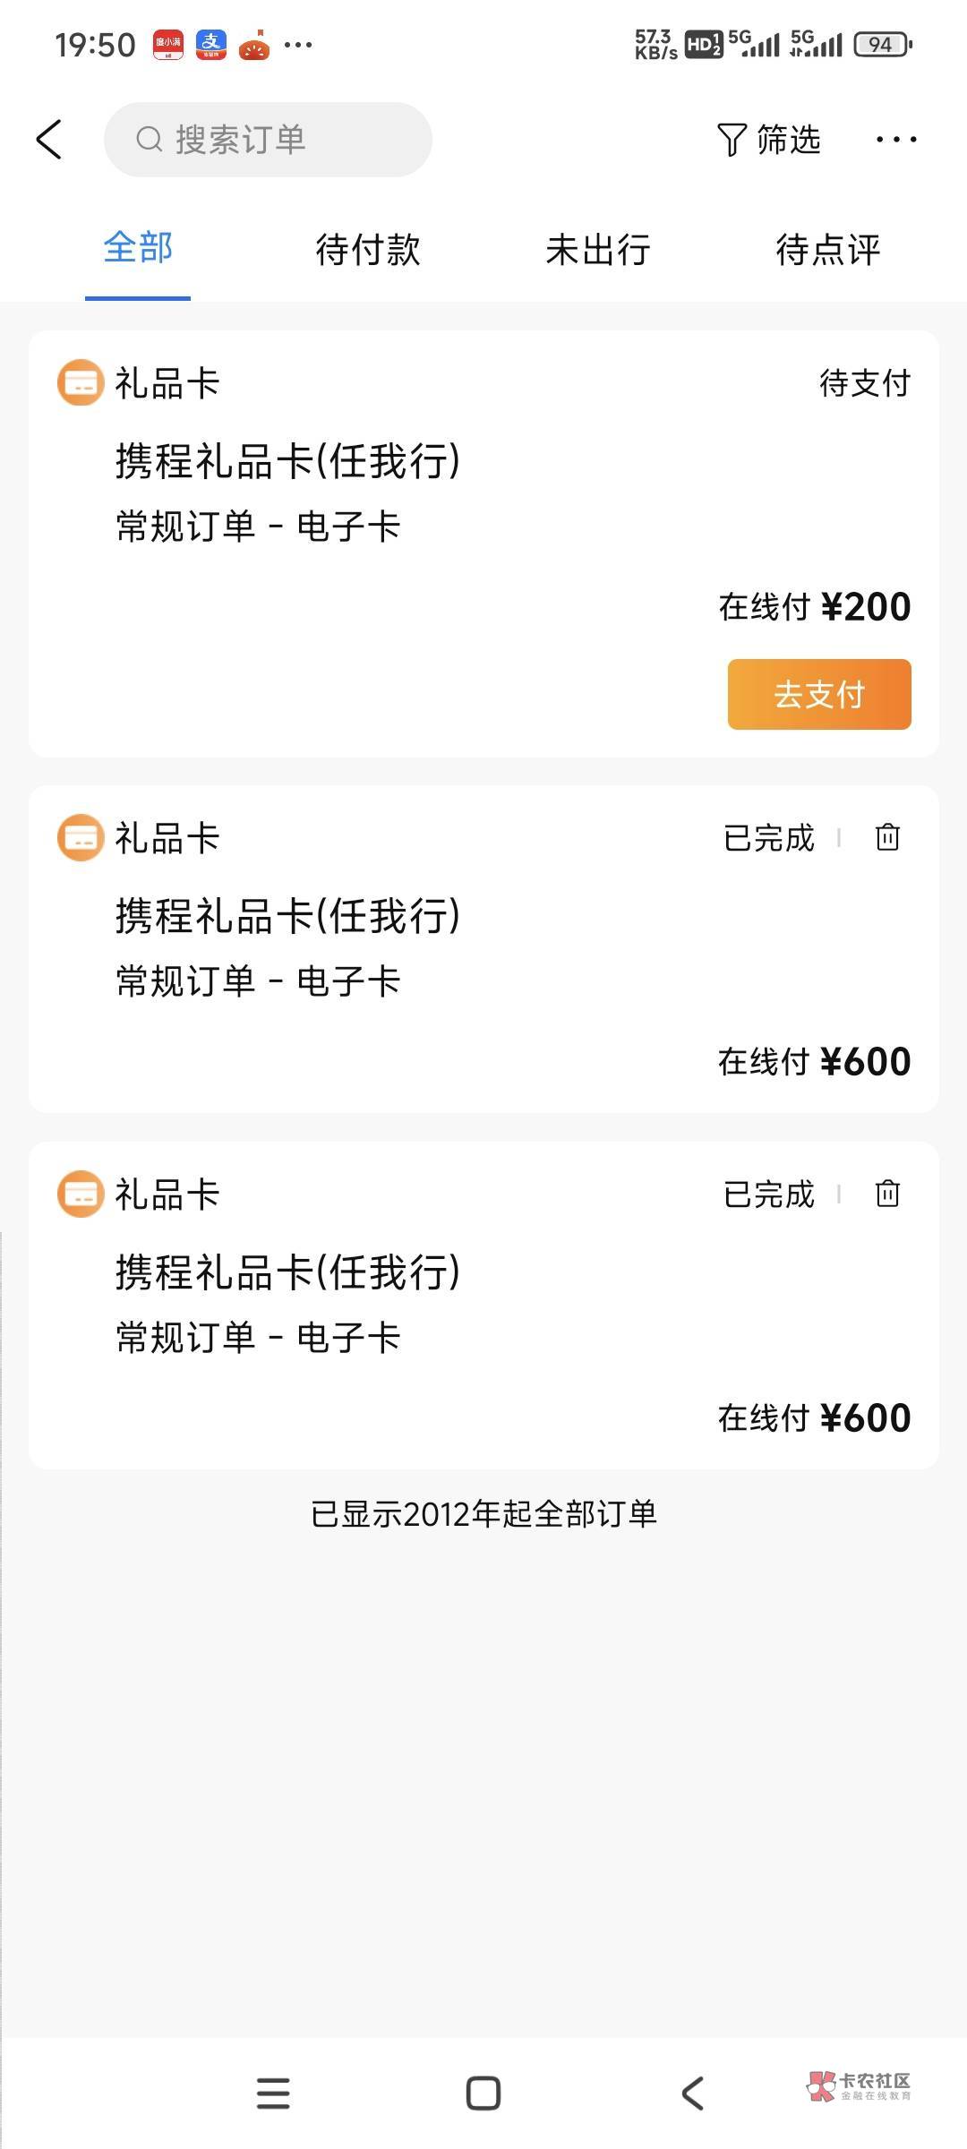Open the Android recent apps menu button
Viewport: 967px width, 2149px height.
pos(273,2093)
